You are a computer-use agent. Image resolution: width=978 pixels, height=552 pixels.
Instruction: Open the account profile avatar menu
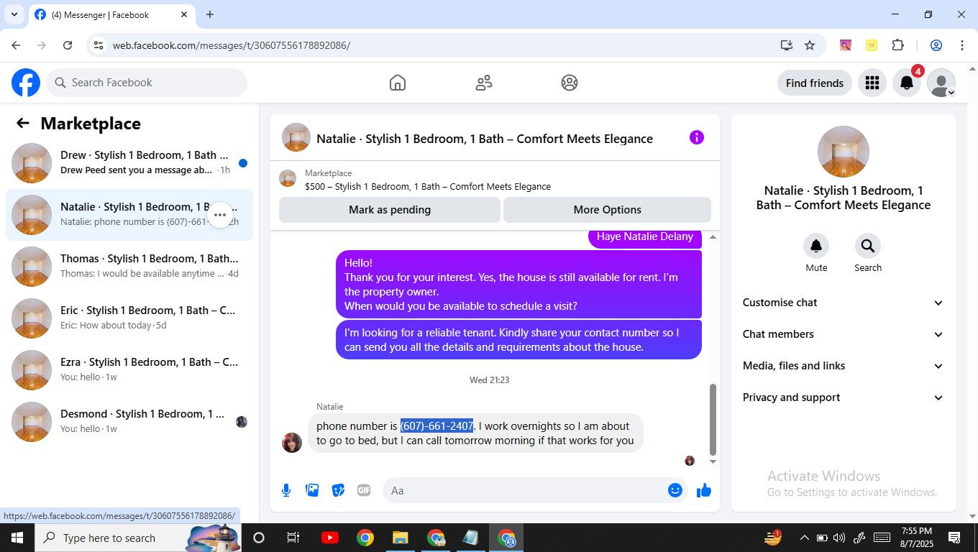click(941, 83)
